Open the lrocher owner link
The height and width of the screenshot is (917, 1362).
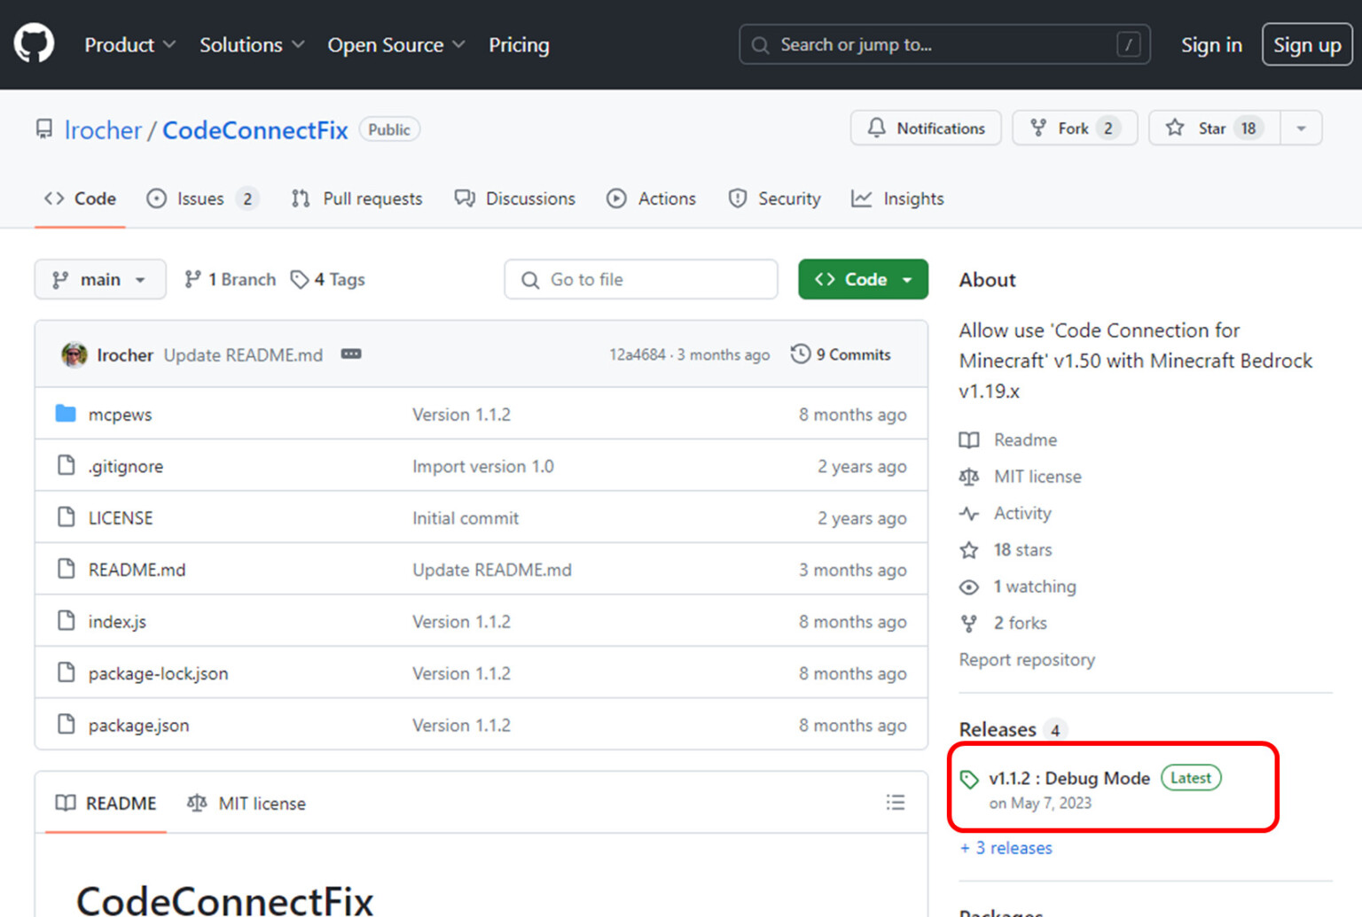(103, 130)
